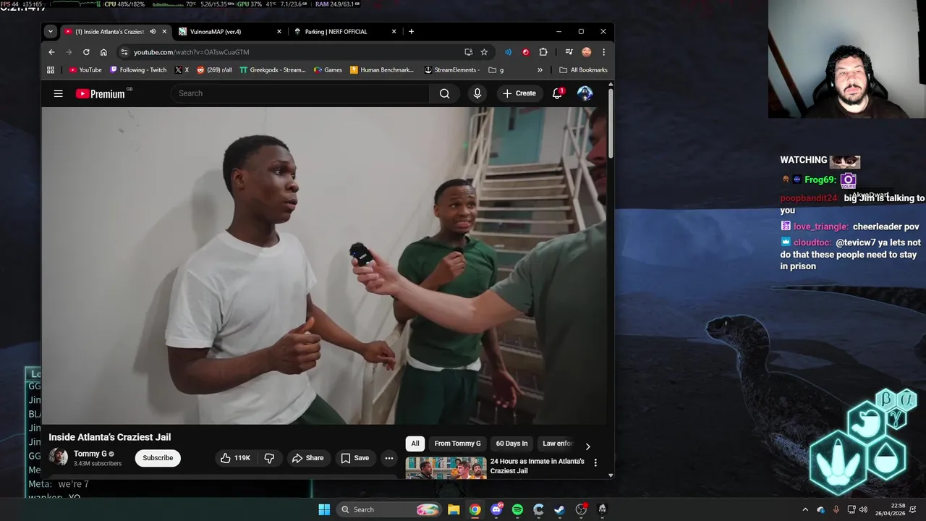View site information icon beside URL
Viewport: 926px width, 521px height.
[x=124, y=52]
